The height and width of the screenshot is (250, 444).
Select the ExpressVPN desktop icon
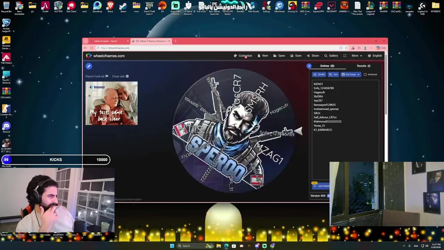[318, 7]
